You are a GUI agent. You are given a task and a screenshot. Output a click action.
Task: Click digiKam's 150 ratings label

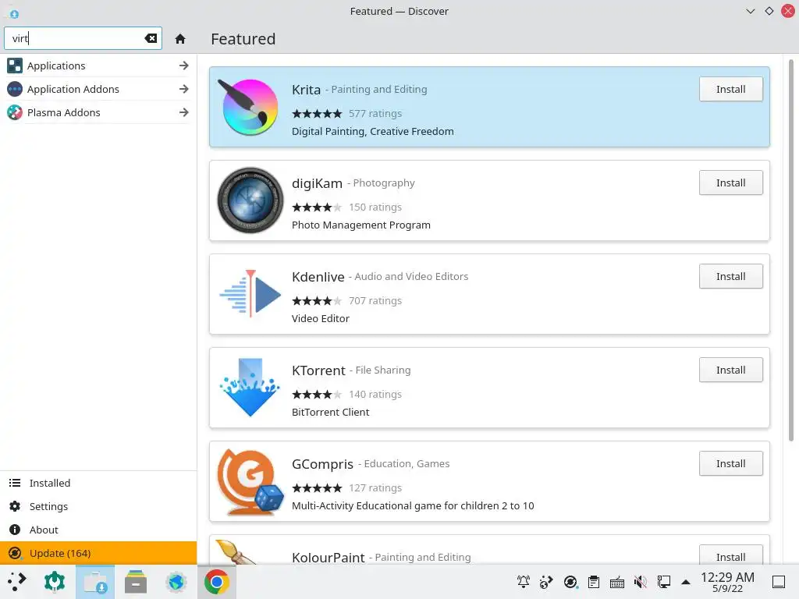pos(375,207)
